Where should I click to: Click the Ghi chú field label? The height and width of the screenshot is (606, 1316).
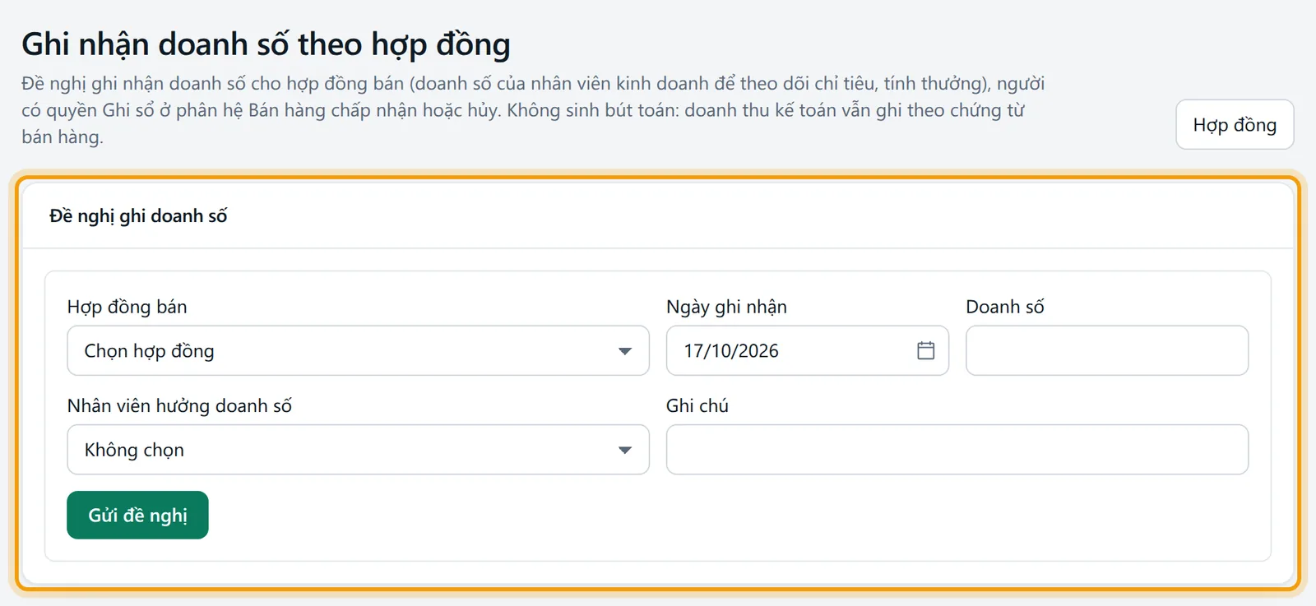[697, 405]
